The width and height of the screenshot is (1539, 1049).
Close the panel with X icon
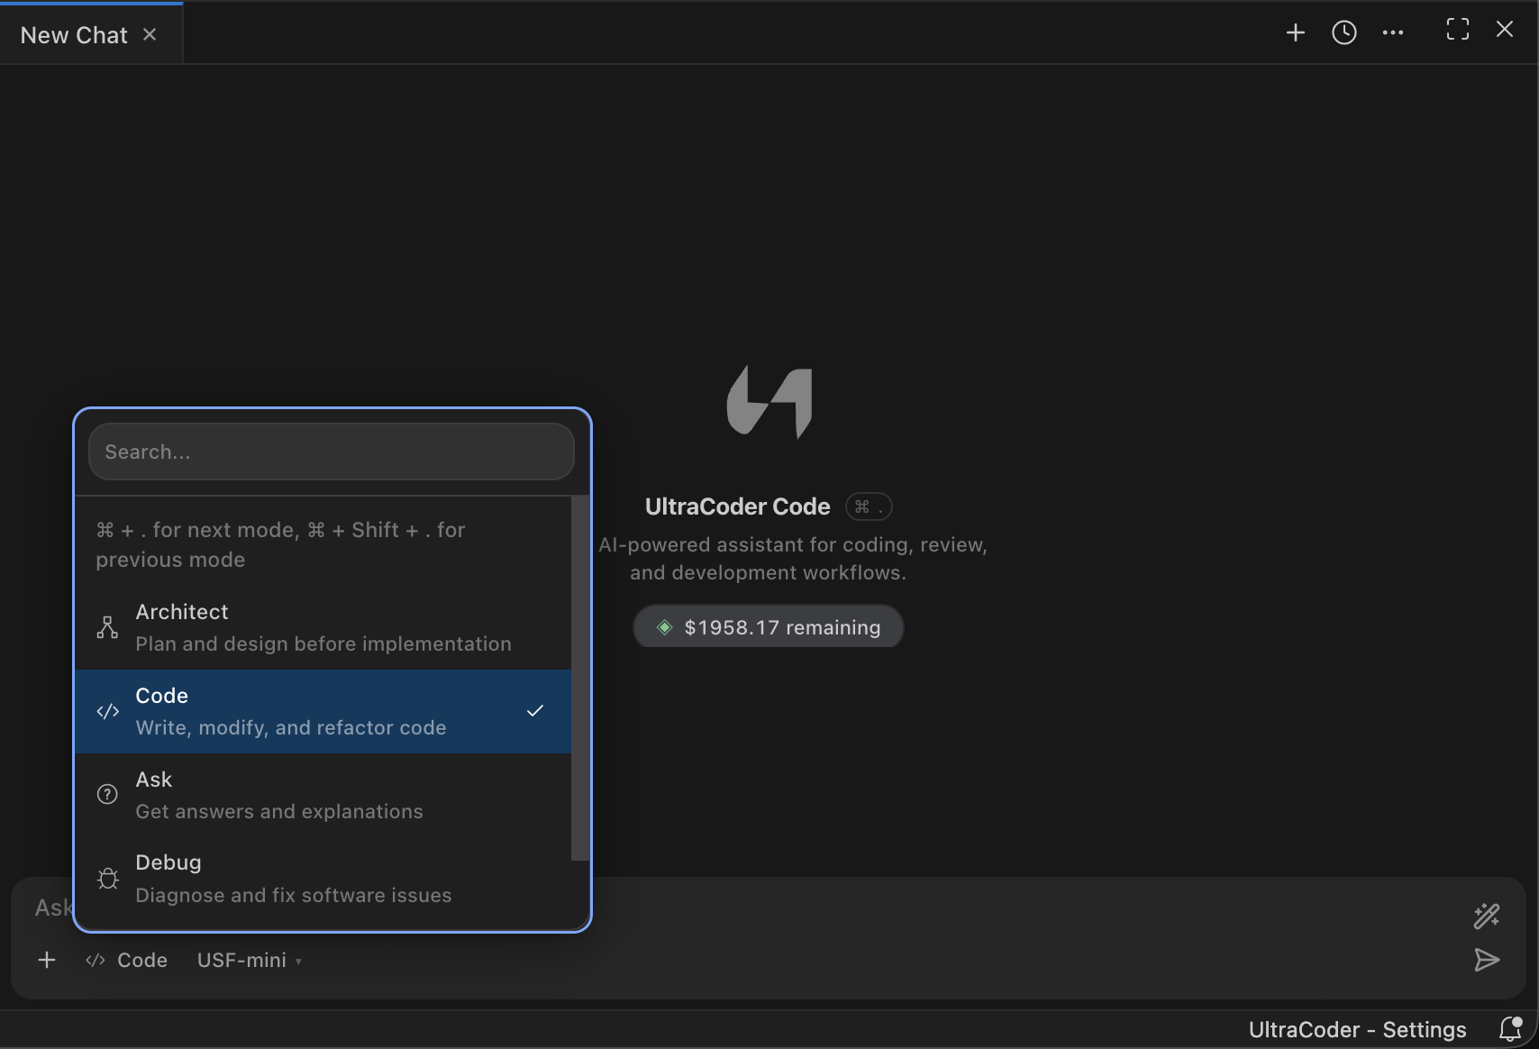(x=1505, y=30)
